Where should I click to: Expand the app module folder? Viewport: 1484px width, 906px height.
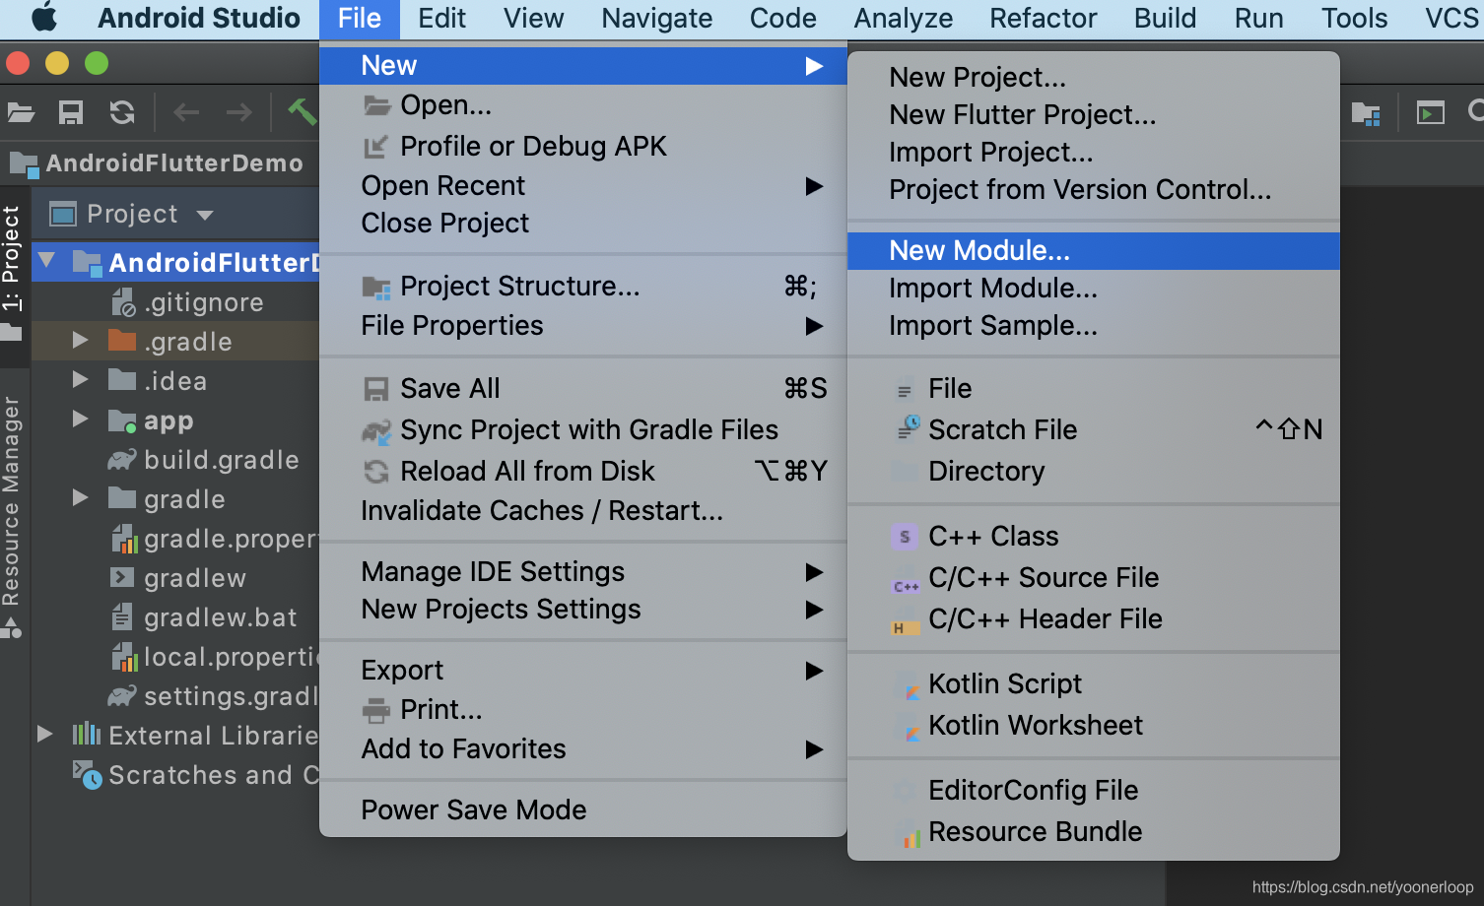81,420
